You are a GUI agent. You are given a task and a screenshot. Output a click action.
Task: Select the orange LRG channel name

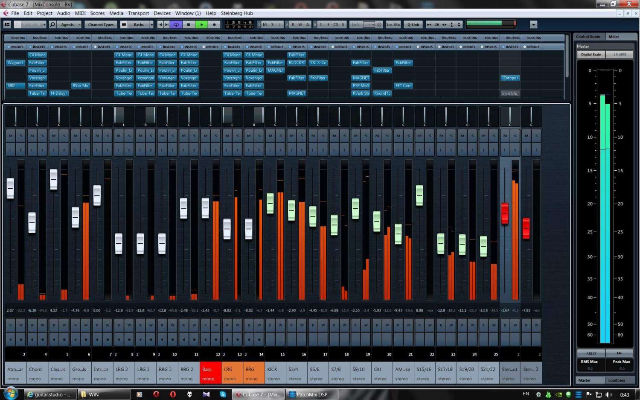tap(232, 373)
